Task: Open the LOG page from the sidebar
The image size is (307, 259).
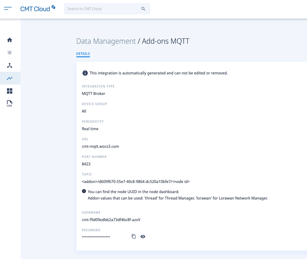Action: pyautogui.click(x=10, y=104)
